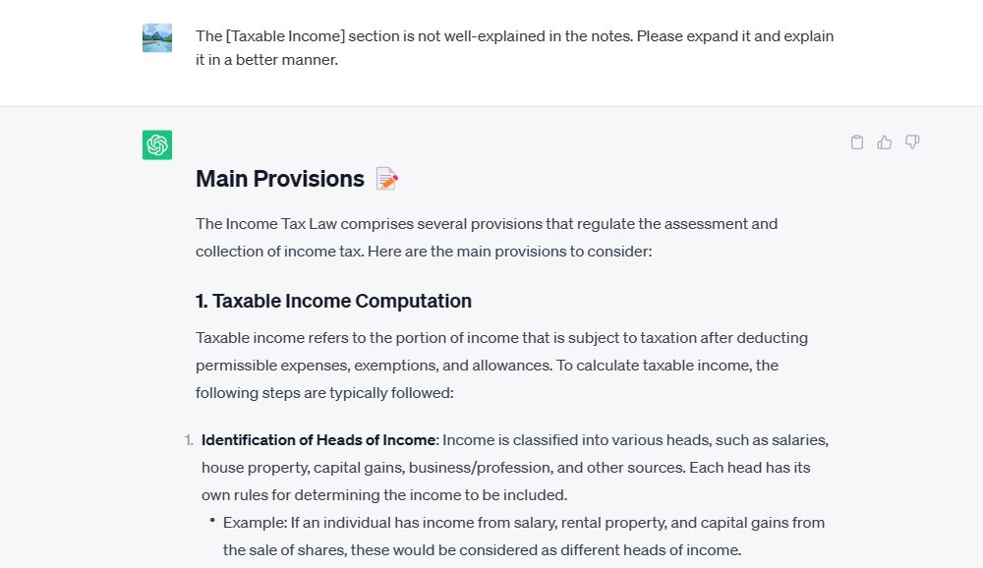Click the list number 1 marker
This screenshot has height=568, width=983.
[x=189, y=440]
